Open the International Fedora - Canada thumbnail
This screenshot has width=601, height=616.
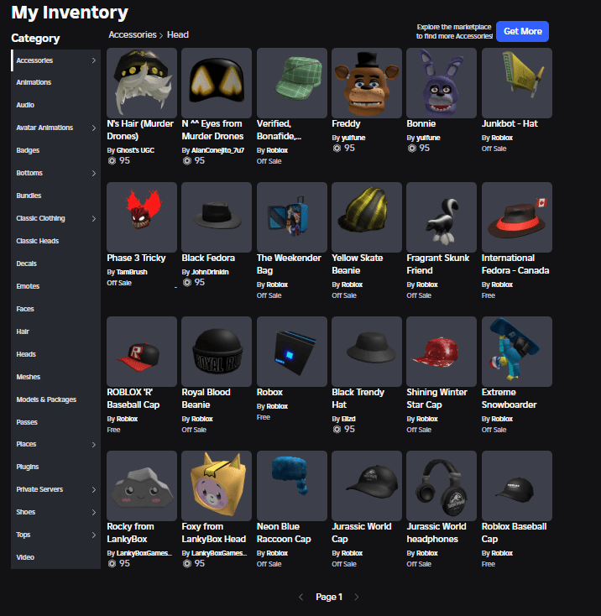pyautogui.click(x=517, y=217)
